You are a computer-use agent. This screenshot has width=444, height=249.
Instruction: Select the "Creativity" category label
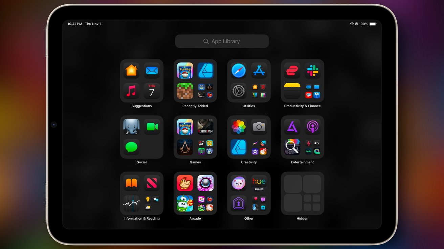point(249,162)
